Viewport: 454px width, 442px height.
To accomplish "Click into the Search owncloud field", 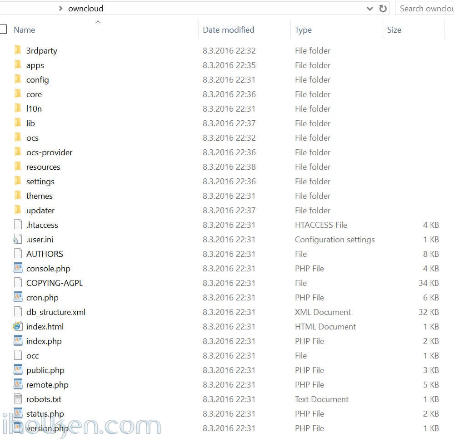I will (424, 9).
